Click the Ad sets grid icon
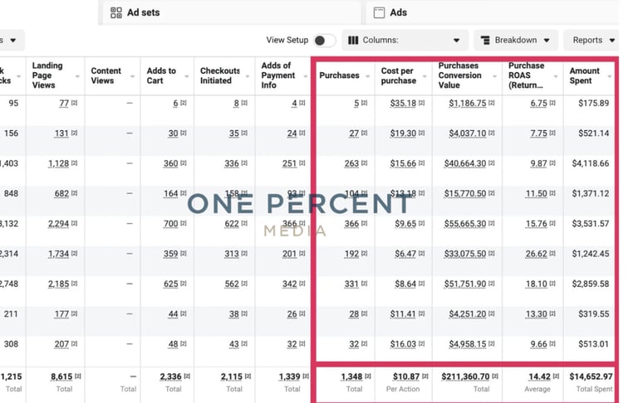The height and width of the screenshot is (403, 638). tap(116, 12)
